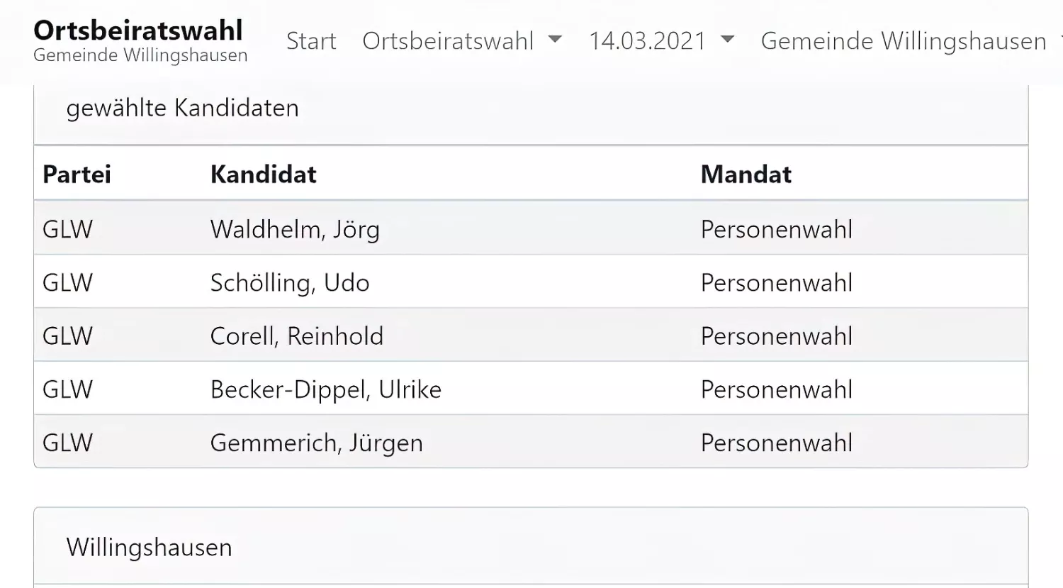Select candidate Corell, Reinhold

296,335
